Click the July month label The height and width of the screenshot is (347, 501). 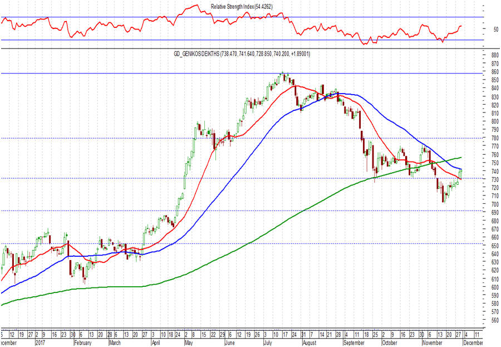pyautogui.click(x=267, y=343)
